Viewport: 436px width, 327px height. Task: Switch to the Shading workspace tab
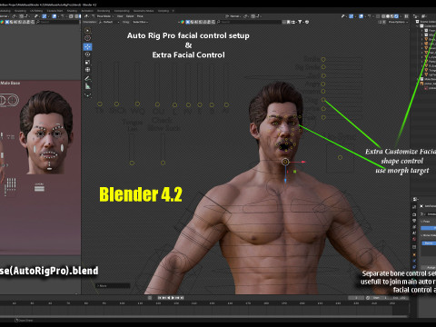(72, 11)
